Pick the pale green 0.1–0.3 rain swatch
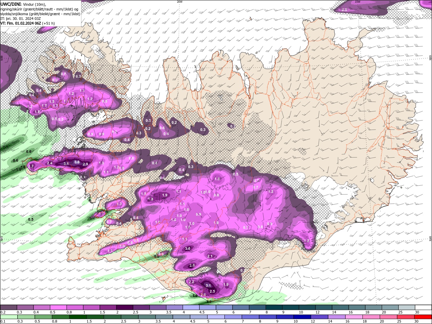The image size is (432, 324). 9,317
